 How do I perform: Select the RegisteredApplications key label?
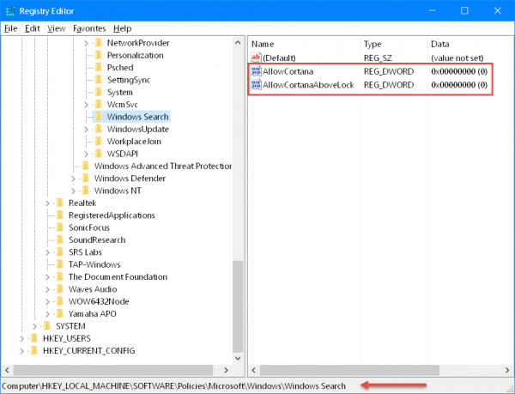[112, 215]
